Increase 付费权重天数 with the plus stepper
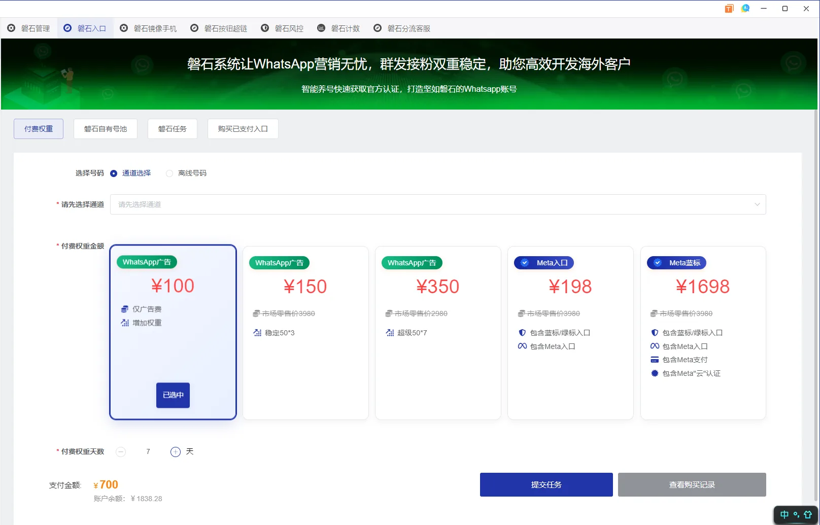Screen dimensions: 820x525 [176, 451]
